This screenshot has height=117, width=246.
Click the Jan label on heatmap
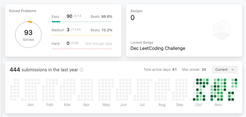click(x=30, y=105)
